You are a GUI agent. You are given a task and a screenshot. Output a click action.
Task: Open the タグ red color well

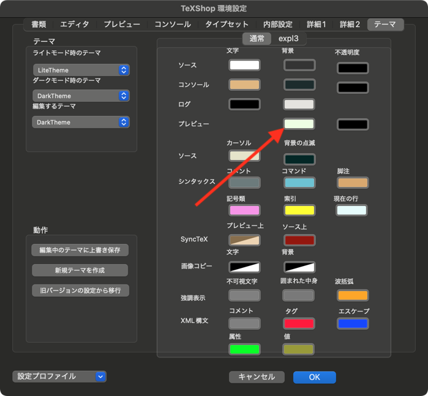[x=299, y=324]
